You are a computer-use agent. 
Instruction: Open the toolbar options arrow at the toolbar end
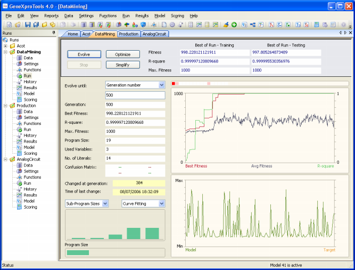click(350, 27)
